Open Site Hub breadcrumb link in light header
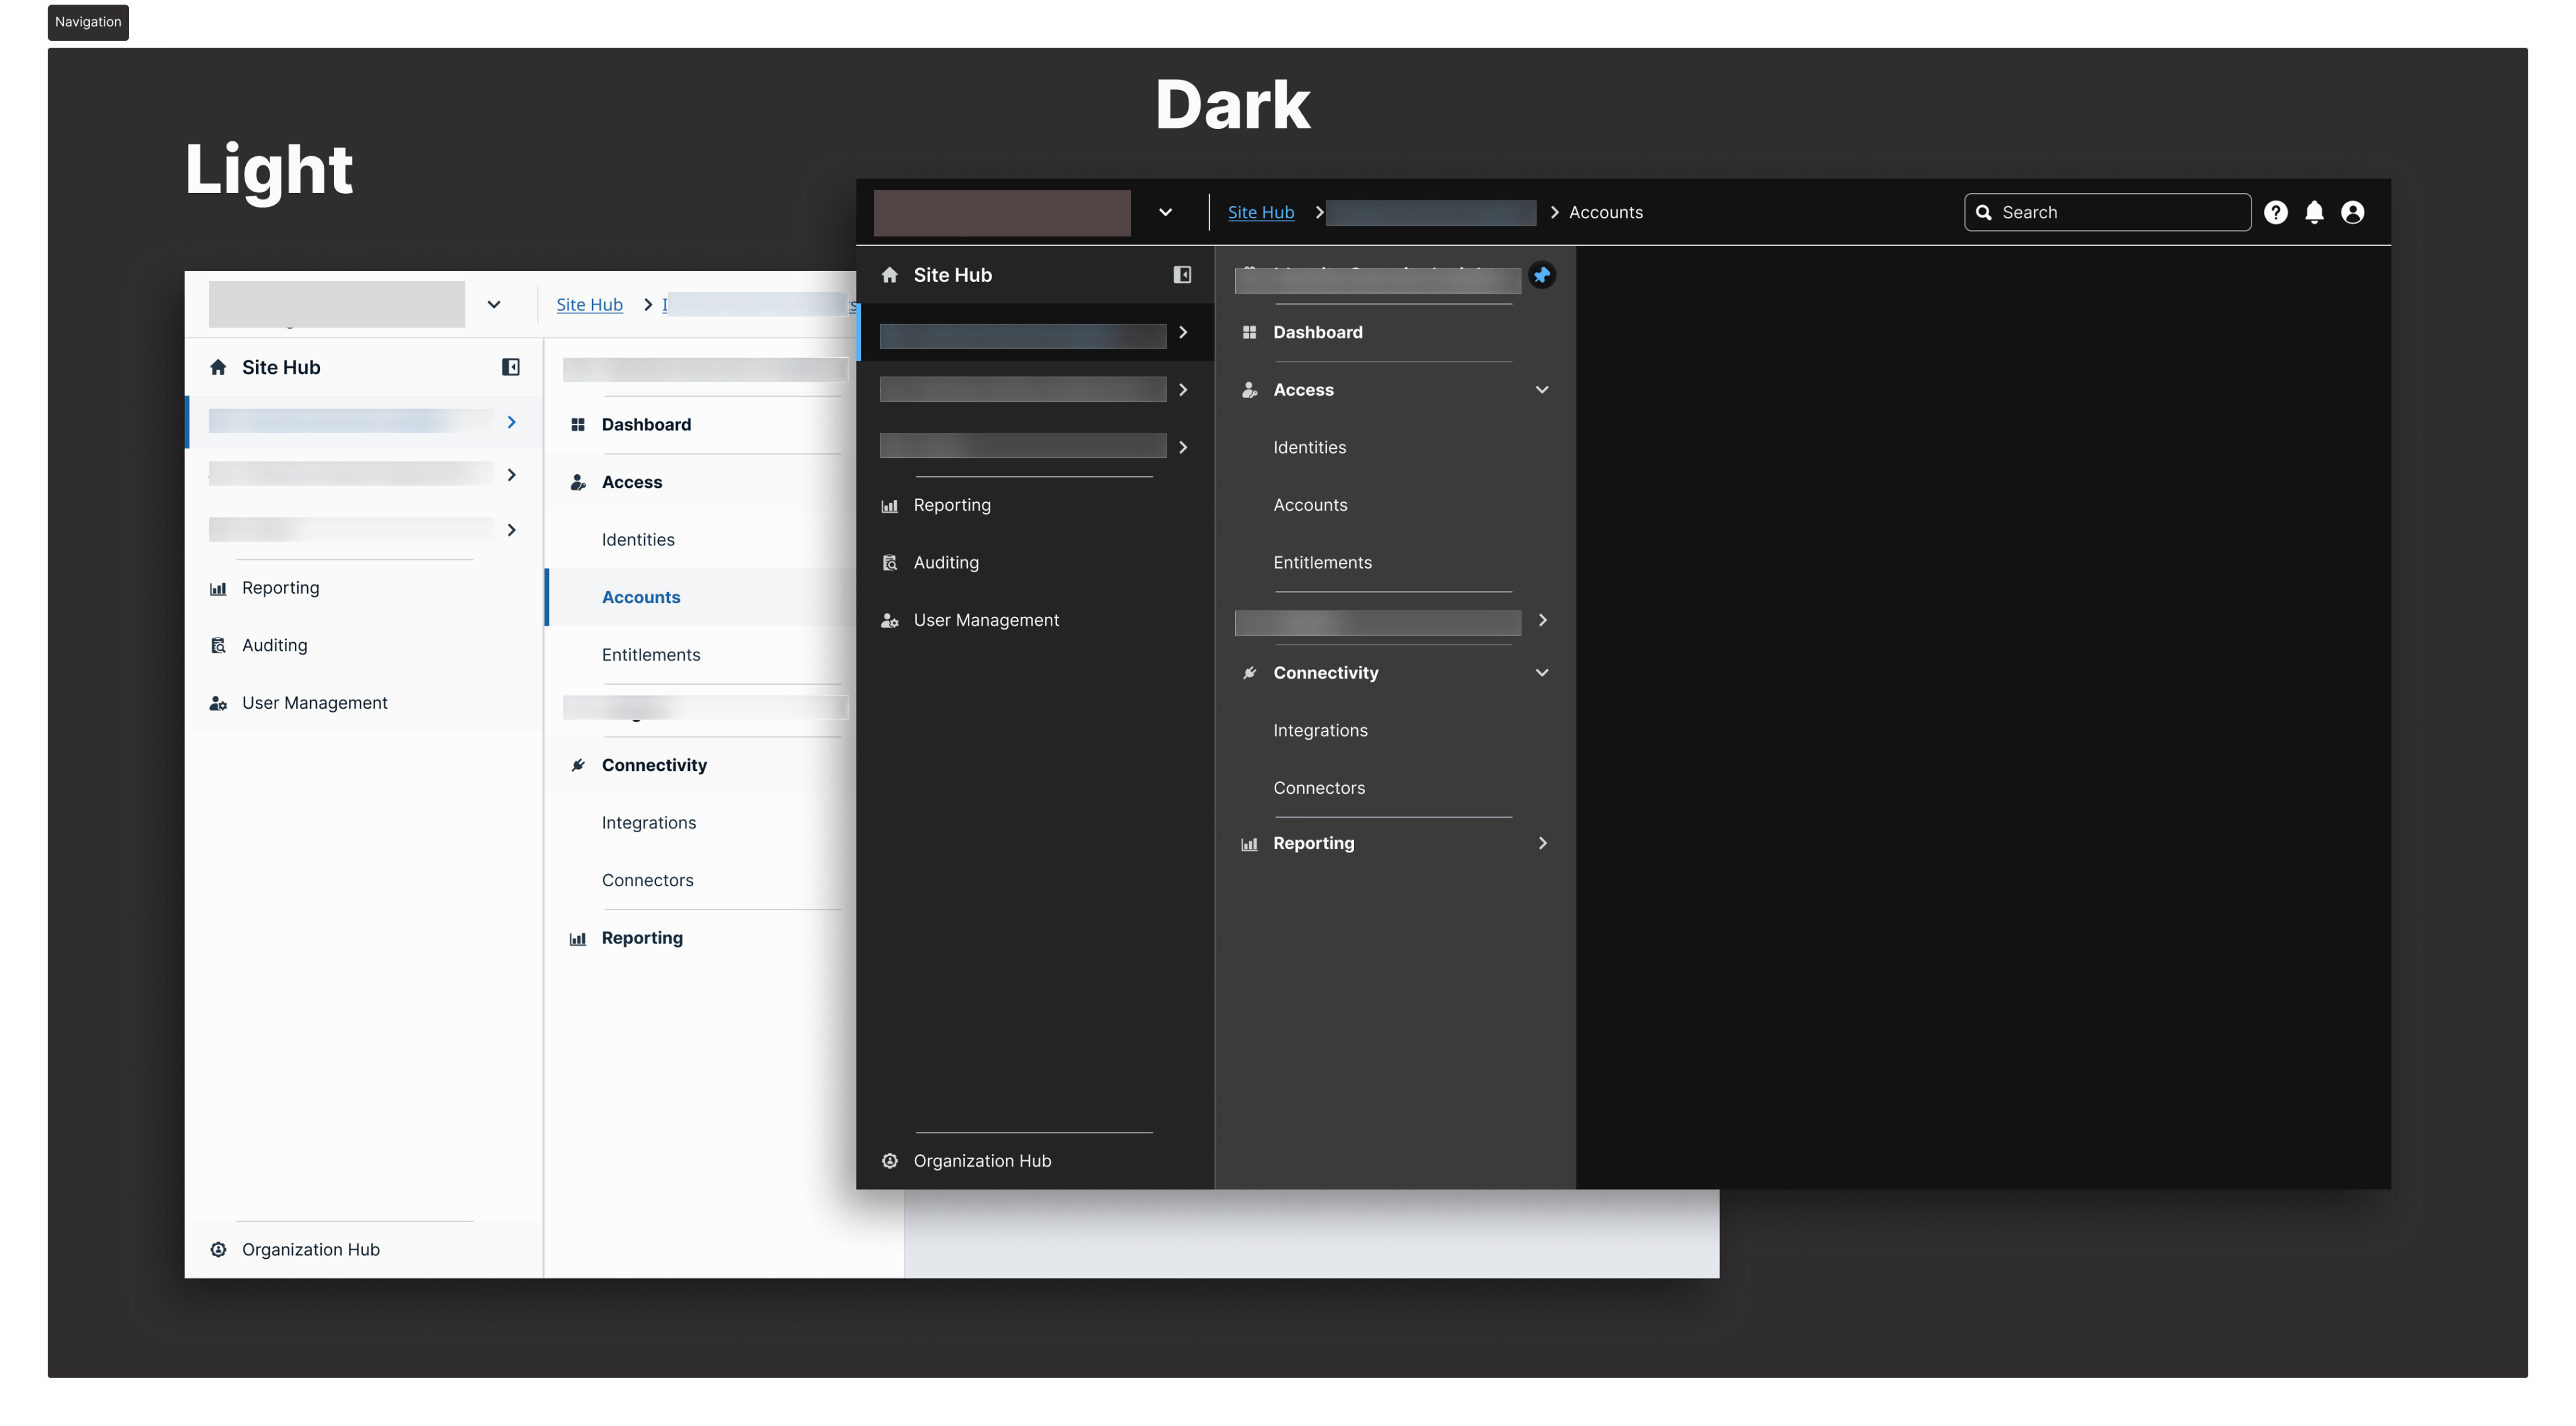2576x1426 pixels. click(589, 305)
